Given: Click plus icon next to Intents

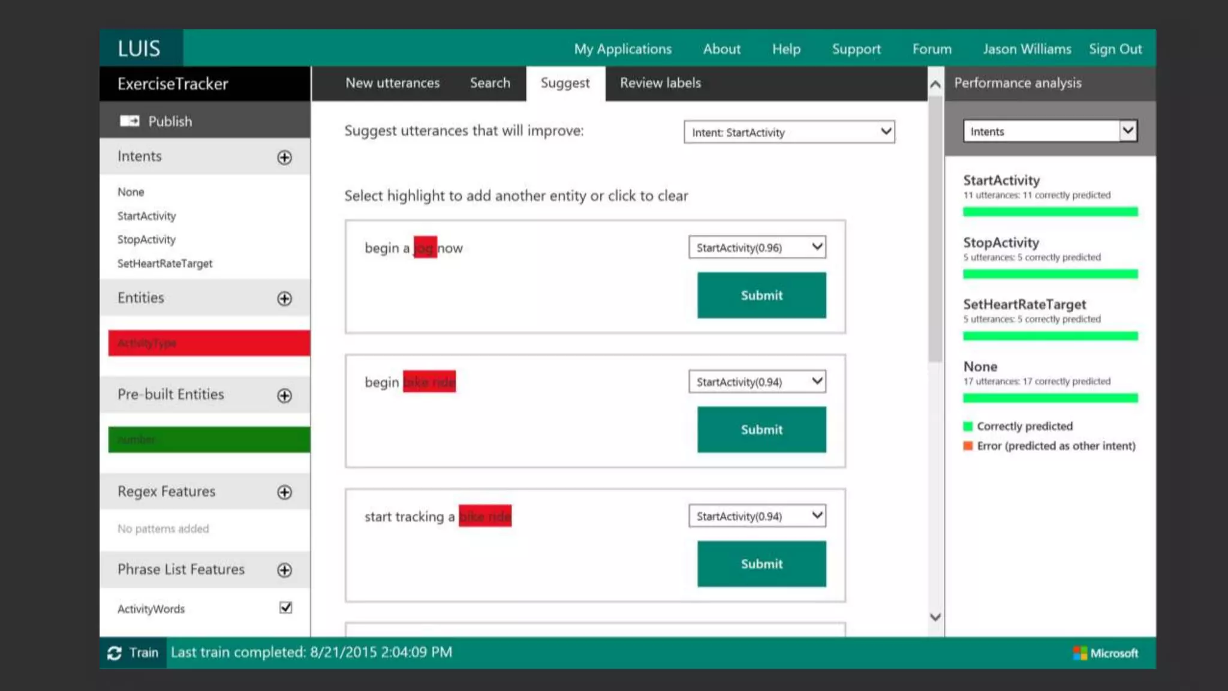Looking at the screenshot, I should tap(284, 157).
